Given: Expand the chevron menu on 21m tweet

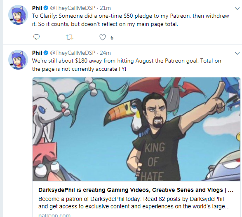Looking at the screenshot, I should 237,9.
